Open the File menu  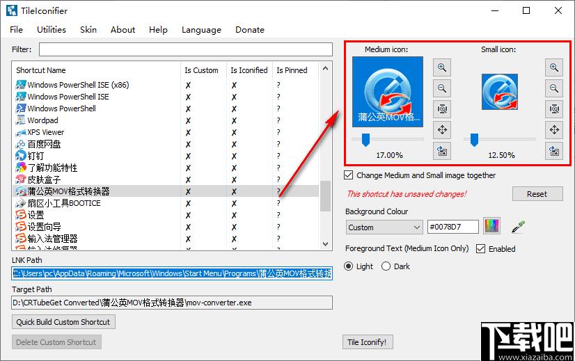click(16, 30)
